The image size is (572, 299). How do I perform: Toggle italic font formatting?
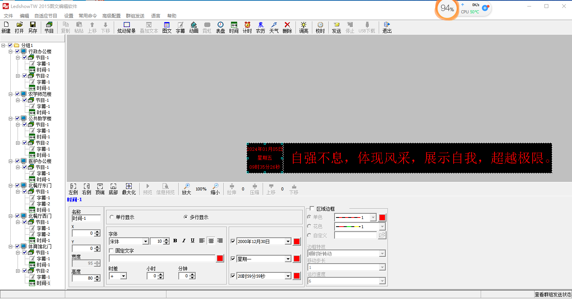pos(184,241)
